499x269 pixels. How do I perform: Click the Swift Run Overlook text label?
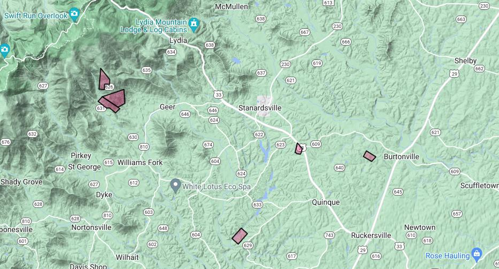36,16
